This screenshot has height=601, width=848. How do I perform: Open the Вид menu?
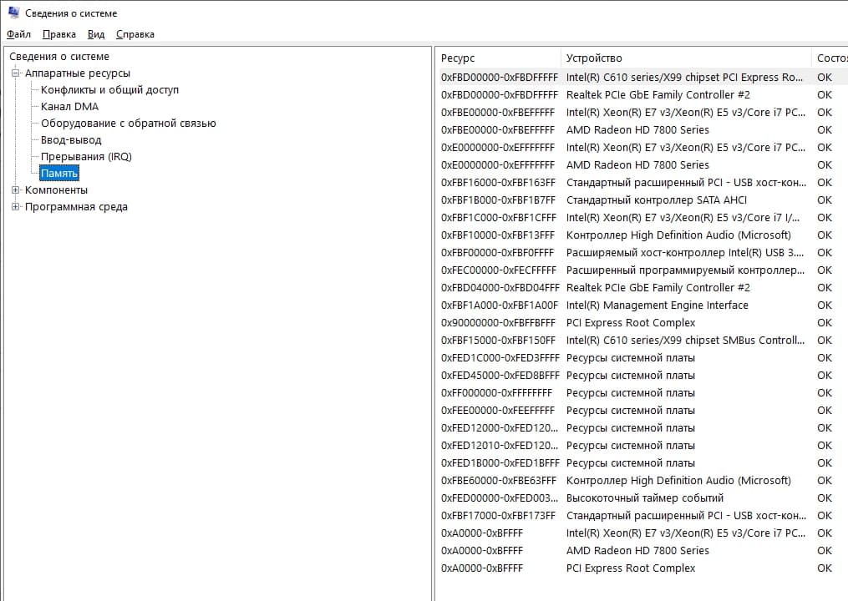[96, 34]
